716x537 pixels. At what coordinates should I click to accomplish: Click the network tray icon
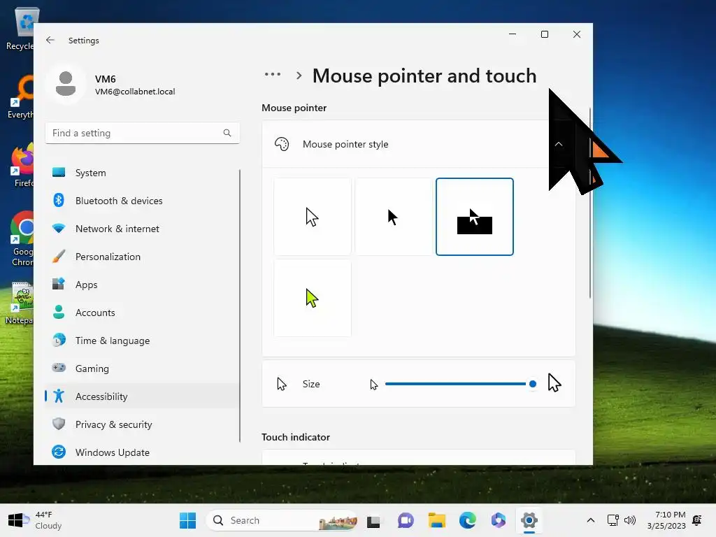[x=613, y=520]
